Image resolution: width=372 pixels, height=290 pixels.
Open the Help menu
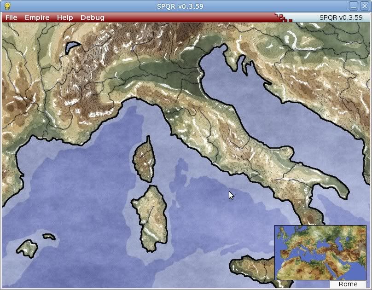click(x=65, y=17)
